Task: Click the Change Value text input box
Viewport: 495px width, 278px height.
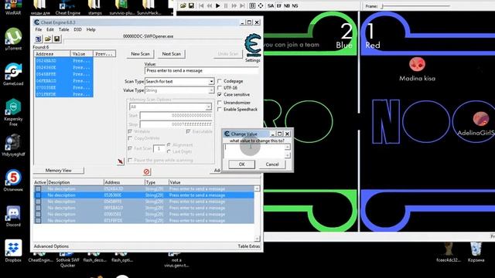Action: click(254, 151)
